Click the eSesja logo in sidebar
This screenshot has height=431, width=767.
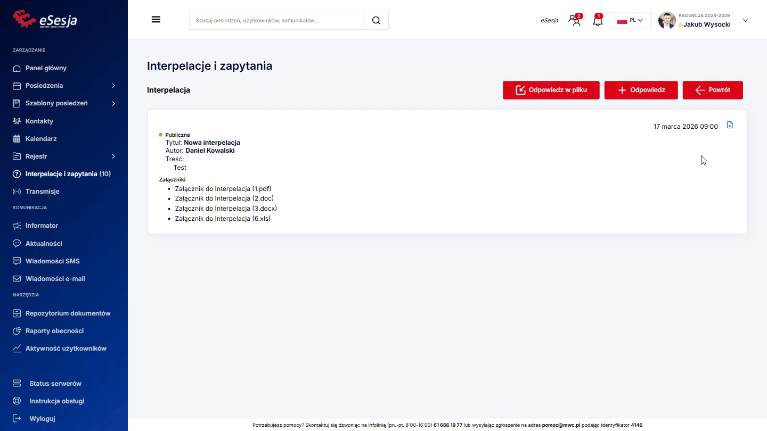point(45,19)
